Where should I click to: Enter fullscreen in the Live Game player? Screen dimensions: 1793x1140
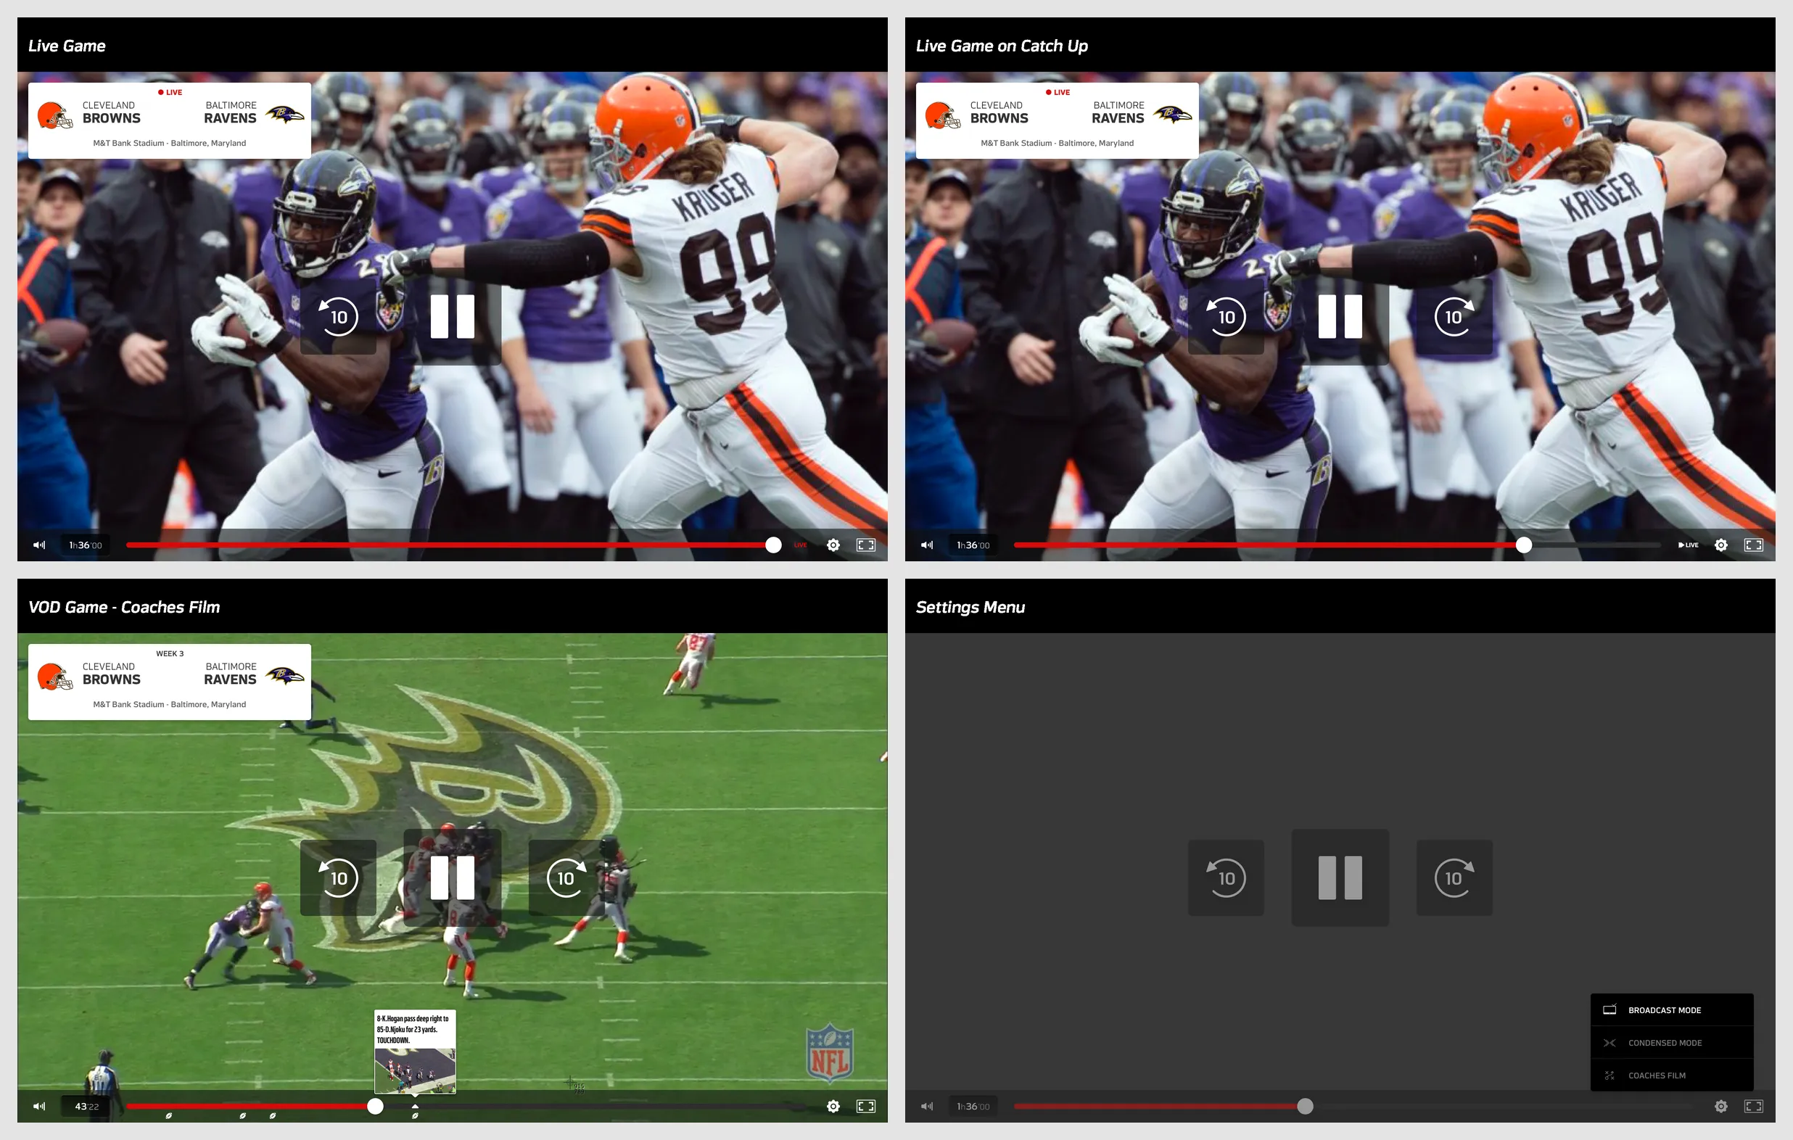point(865,545)
